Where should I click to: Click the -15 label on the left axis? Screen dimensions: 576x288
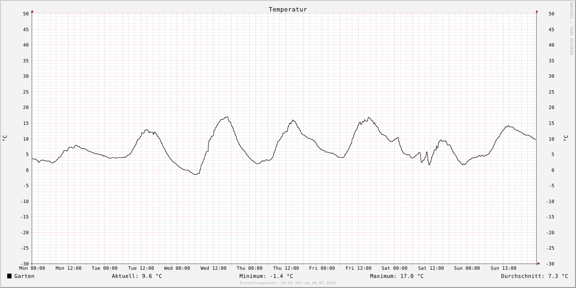pyautogui.click(x=24, y=217)
